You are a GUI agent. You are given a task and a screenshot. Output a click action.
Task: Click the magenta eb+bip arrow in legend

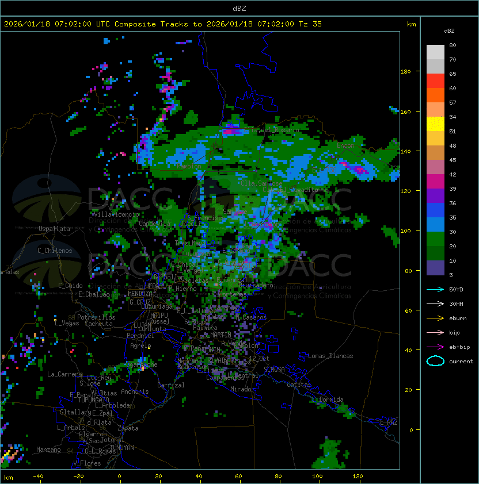[435, 347]
